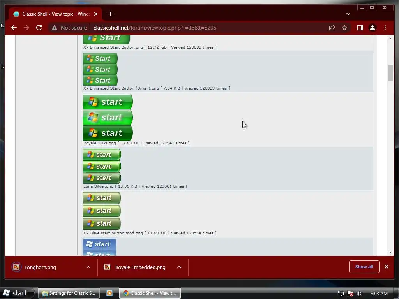Click the page scroll-down arrow

click(390, 252)
